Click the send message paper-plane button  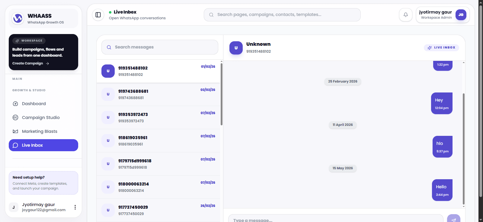(453, 218)
